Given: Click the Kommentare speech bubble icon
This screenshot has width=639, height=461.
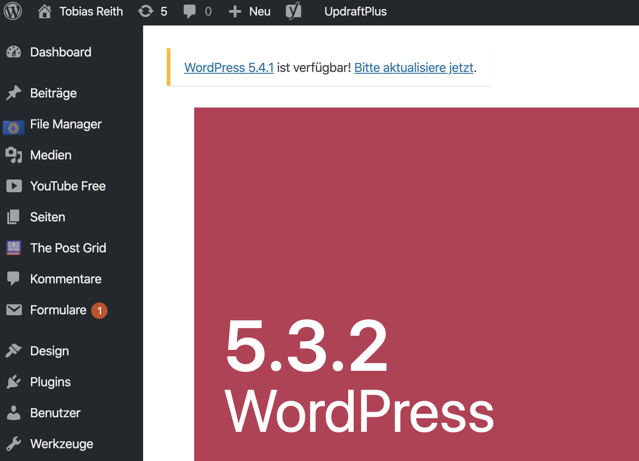Looking at the screenshot, I should coord(14,279).
